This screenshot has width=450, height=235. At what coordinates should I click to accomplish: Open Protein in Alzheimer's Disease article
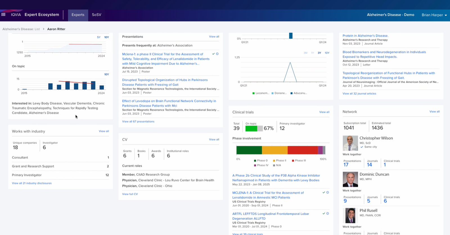[x=365, y=36]
